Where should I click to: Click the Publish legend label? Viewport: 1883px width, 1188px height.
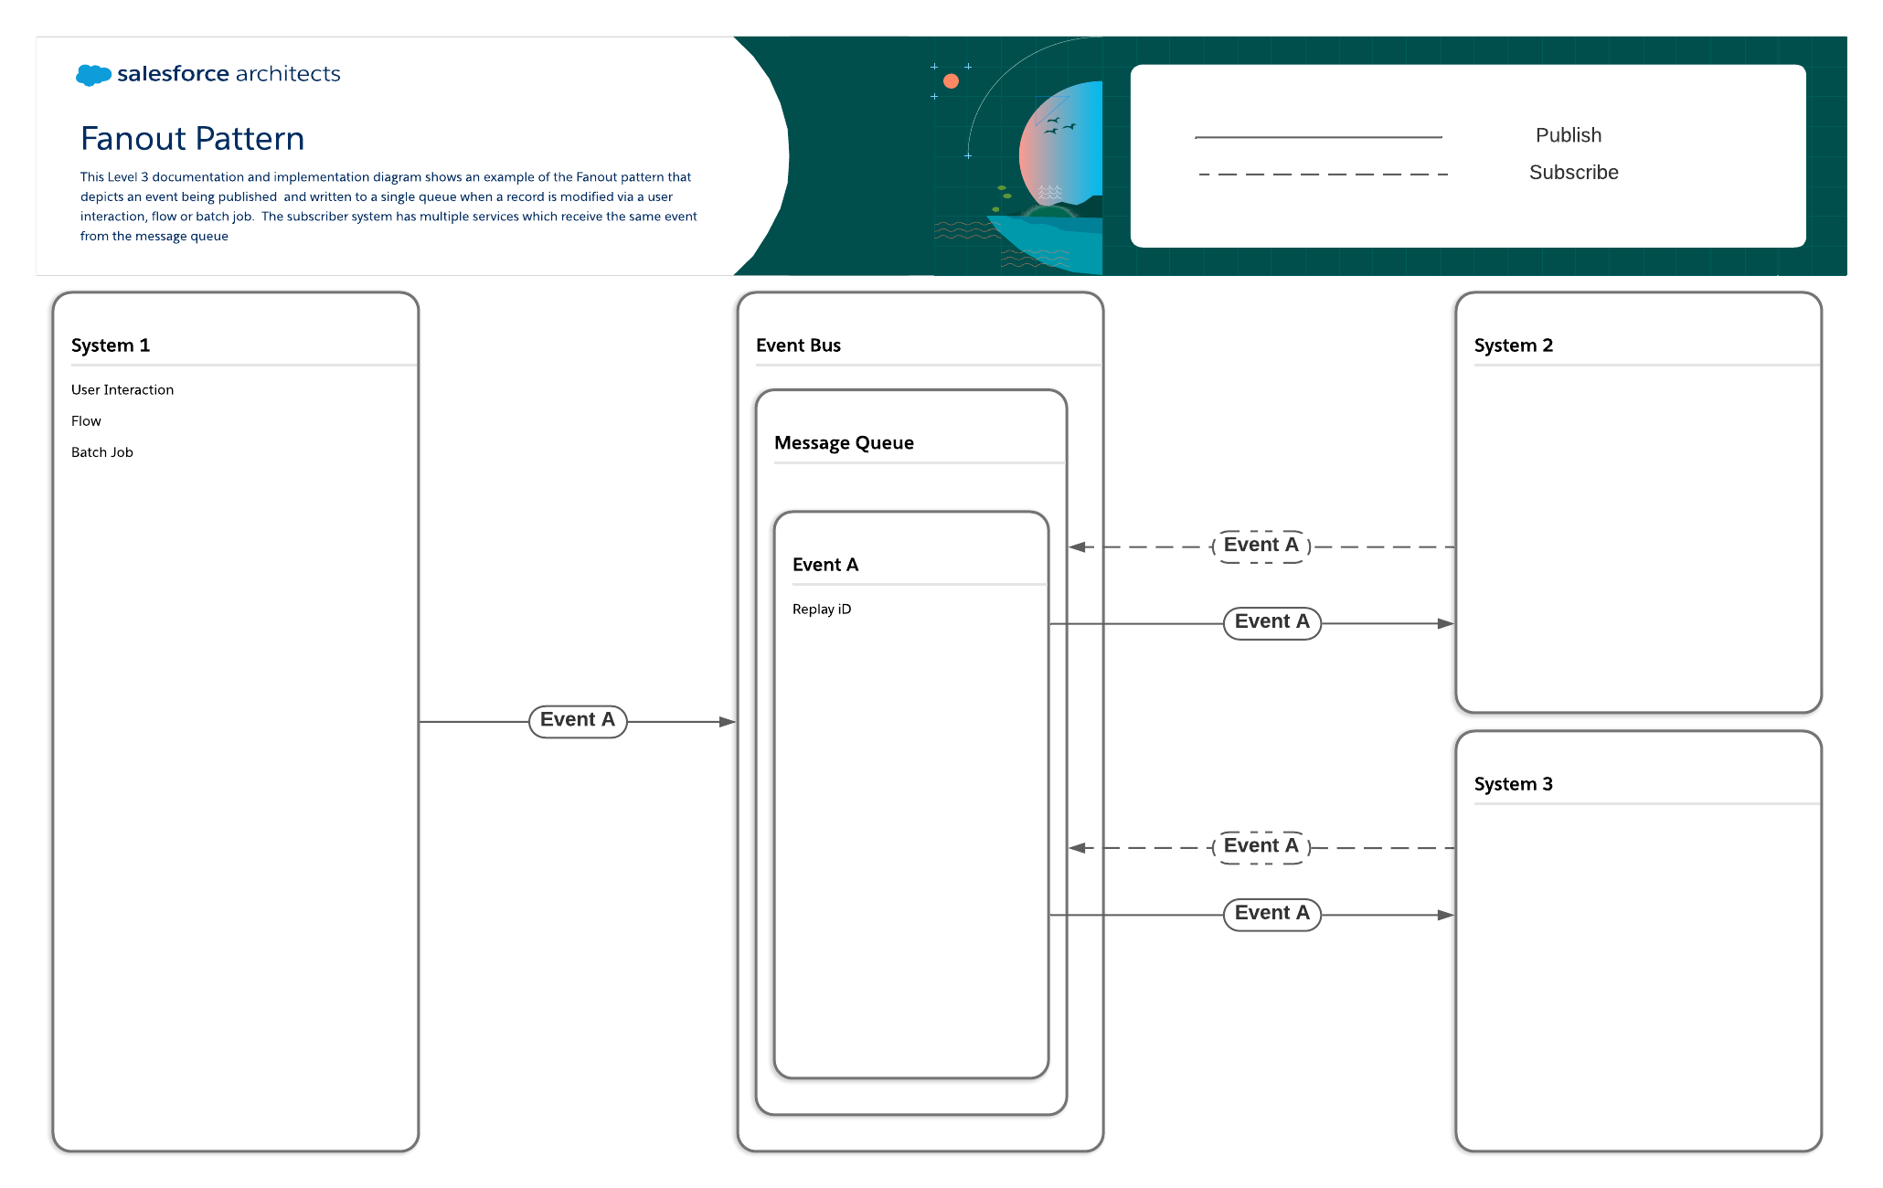(1568, 135)
